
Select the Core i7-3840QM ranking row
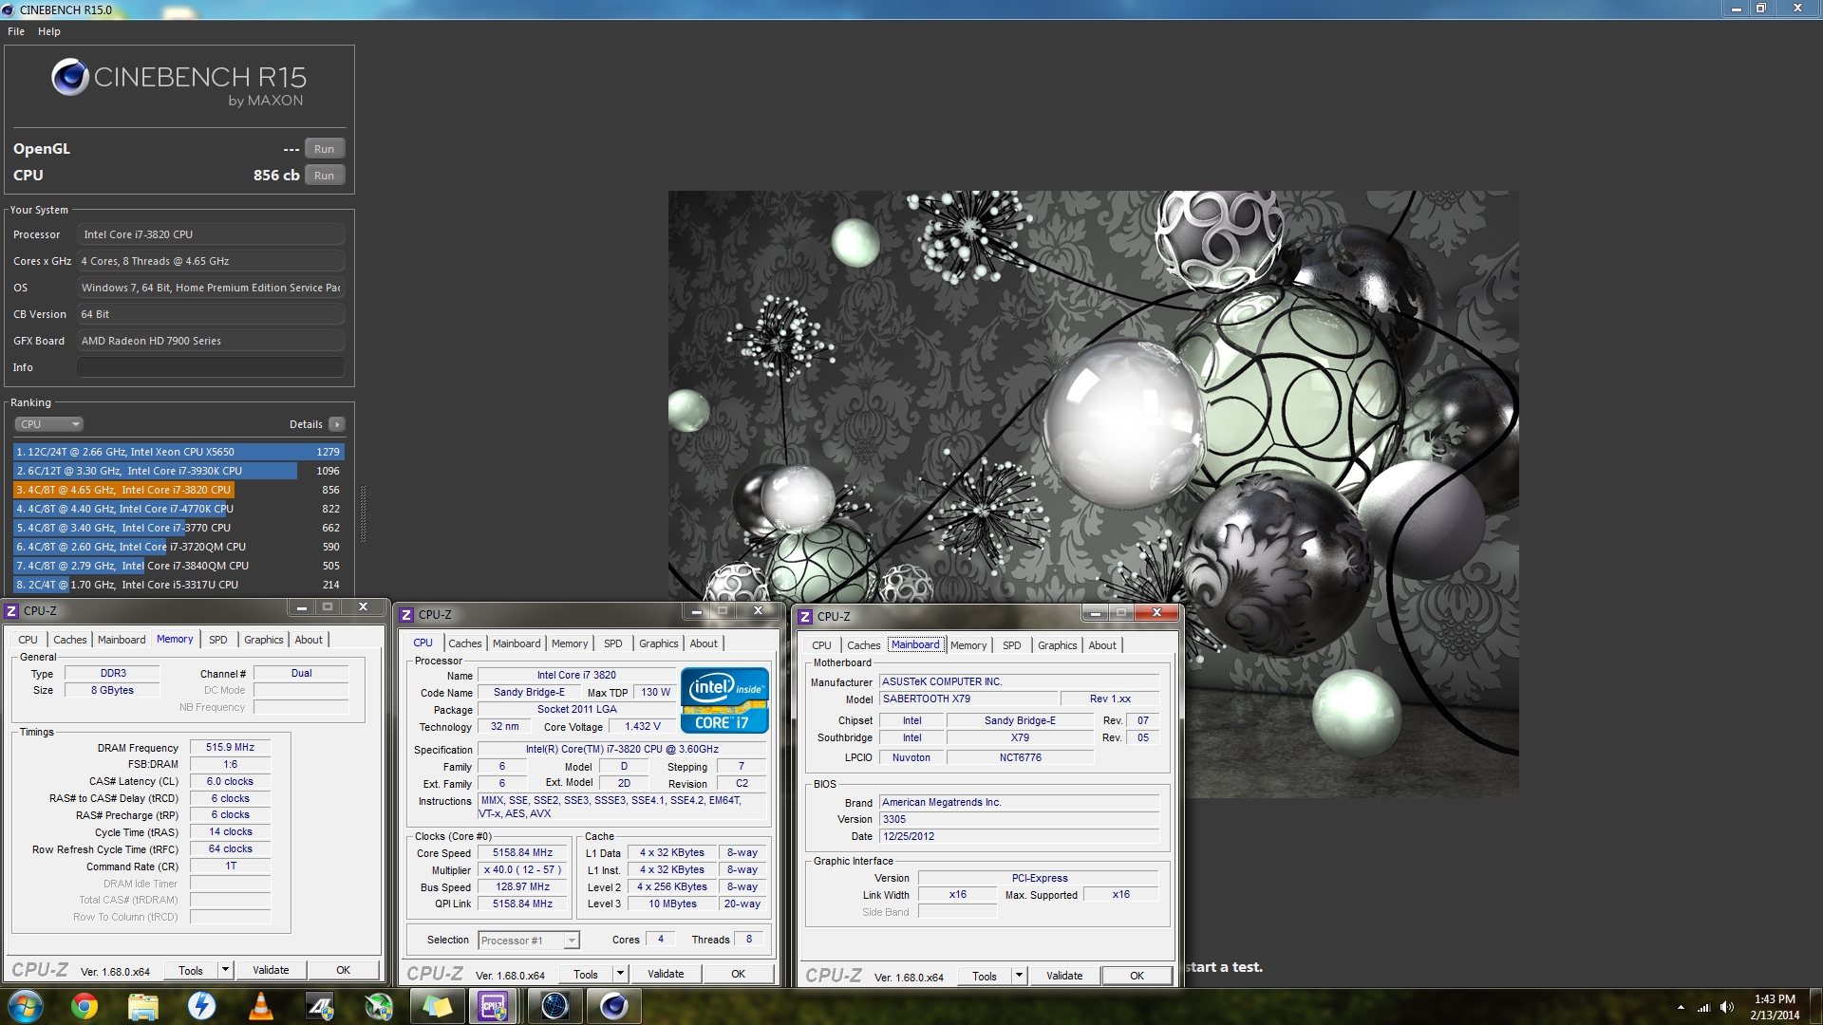click(x=179, y=566)
